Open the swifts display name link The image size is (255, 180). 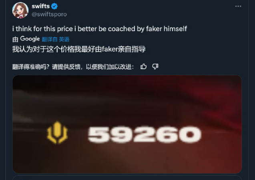click(41, 6)
